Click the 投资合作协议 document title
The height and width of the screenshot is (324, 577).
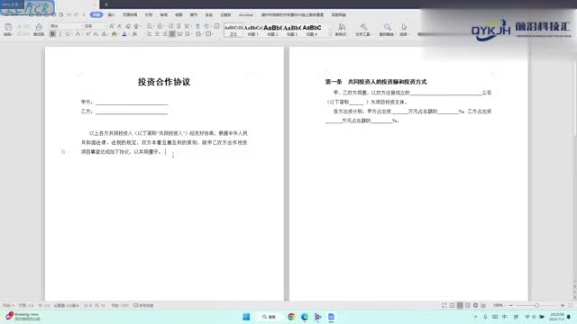pos(164,82)
